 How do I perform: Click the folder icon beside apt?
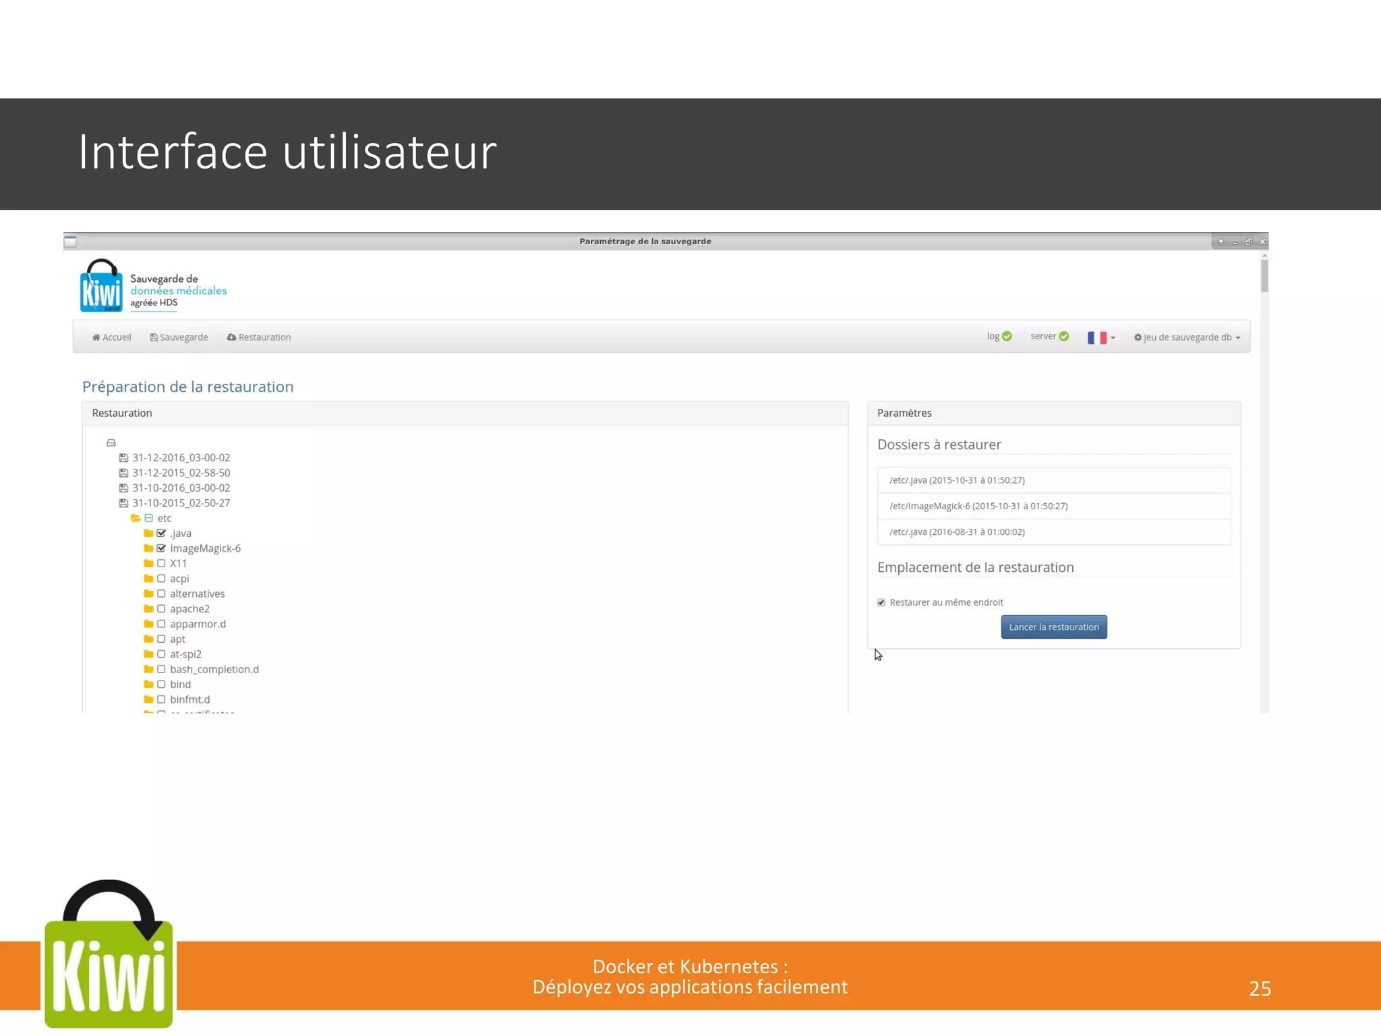[x=148, y=639]
